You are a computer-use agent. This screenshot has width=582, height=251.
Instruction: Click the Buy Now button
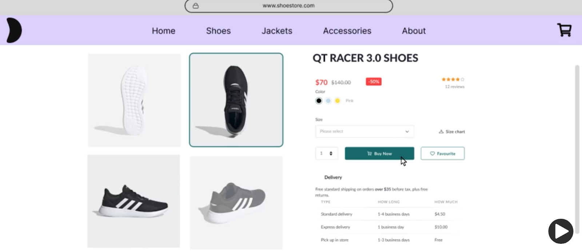click(x=379, y=153)
